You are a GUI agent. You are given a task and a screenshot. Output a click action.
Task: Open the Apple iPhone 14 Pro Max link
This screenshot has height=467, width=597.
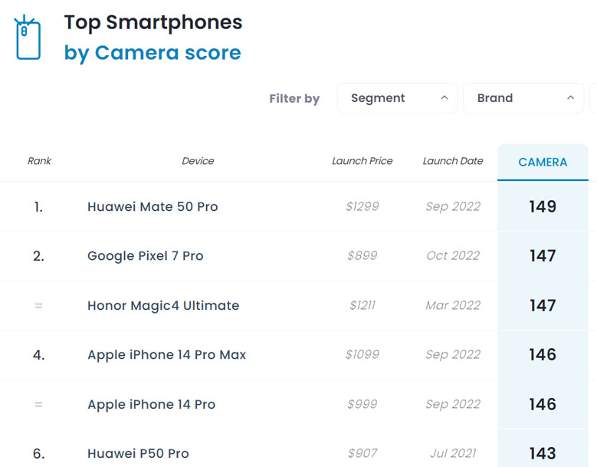pyautogui.click(x=167, y=355)
